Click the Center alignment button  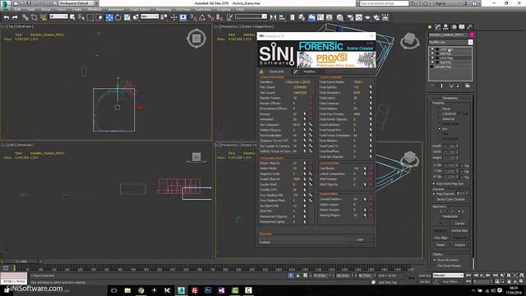459,224
